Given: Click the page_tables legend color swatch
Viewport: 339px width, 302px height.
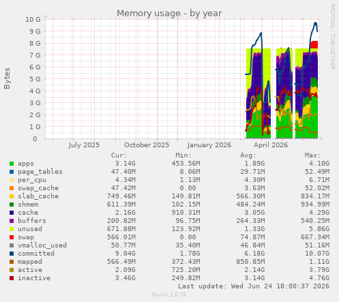Looking at the screenshot, I should tap(12, 172).
